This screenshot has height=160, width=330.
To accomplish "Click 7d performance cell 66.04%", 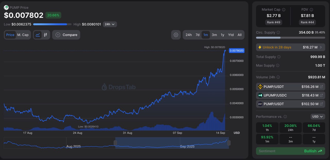I will [314, 128].
